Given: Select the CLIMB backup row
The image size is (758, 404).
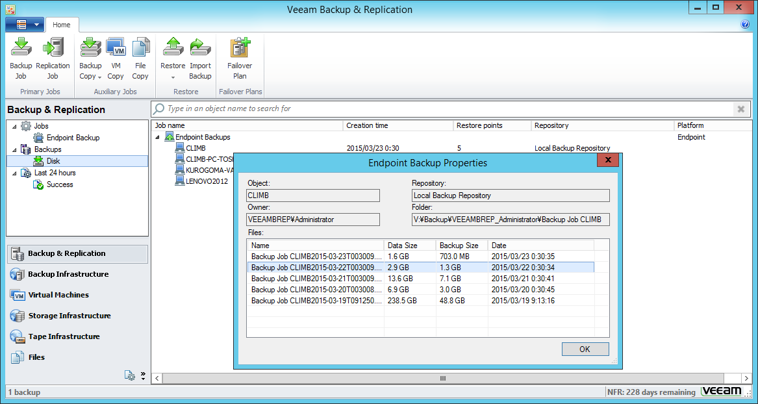Looking at the screenshot, I should tap(451, 148).
